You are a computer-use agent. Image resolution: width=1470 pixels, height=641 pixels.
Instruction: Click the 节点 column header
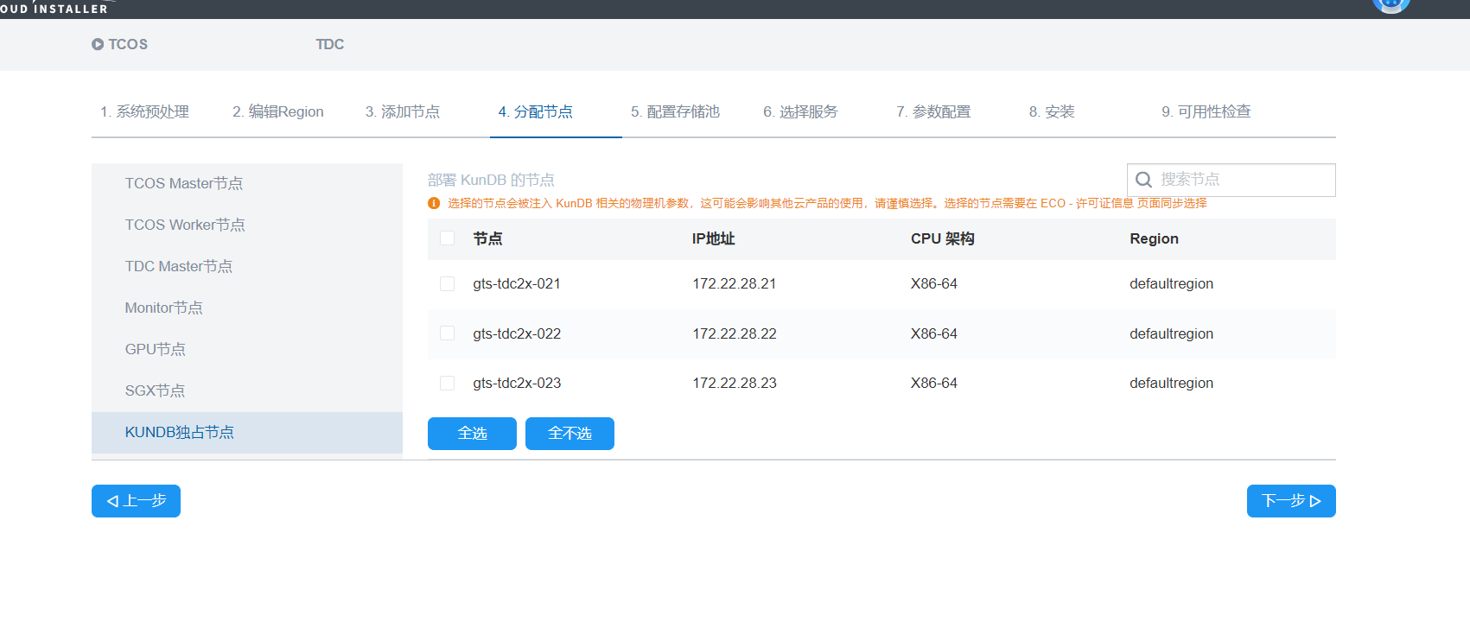[487, 238]
